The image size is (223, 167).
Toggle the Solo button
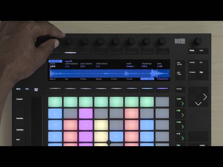pyautogui.click(x=27, y=89)
